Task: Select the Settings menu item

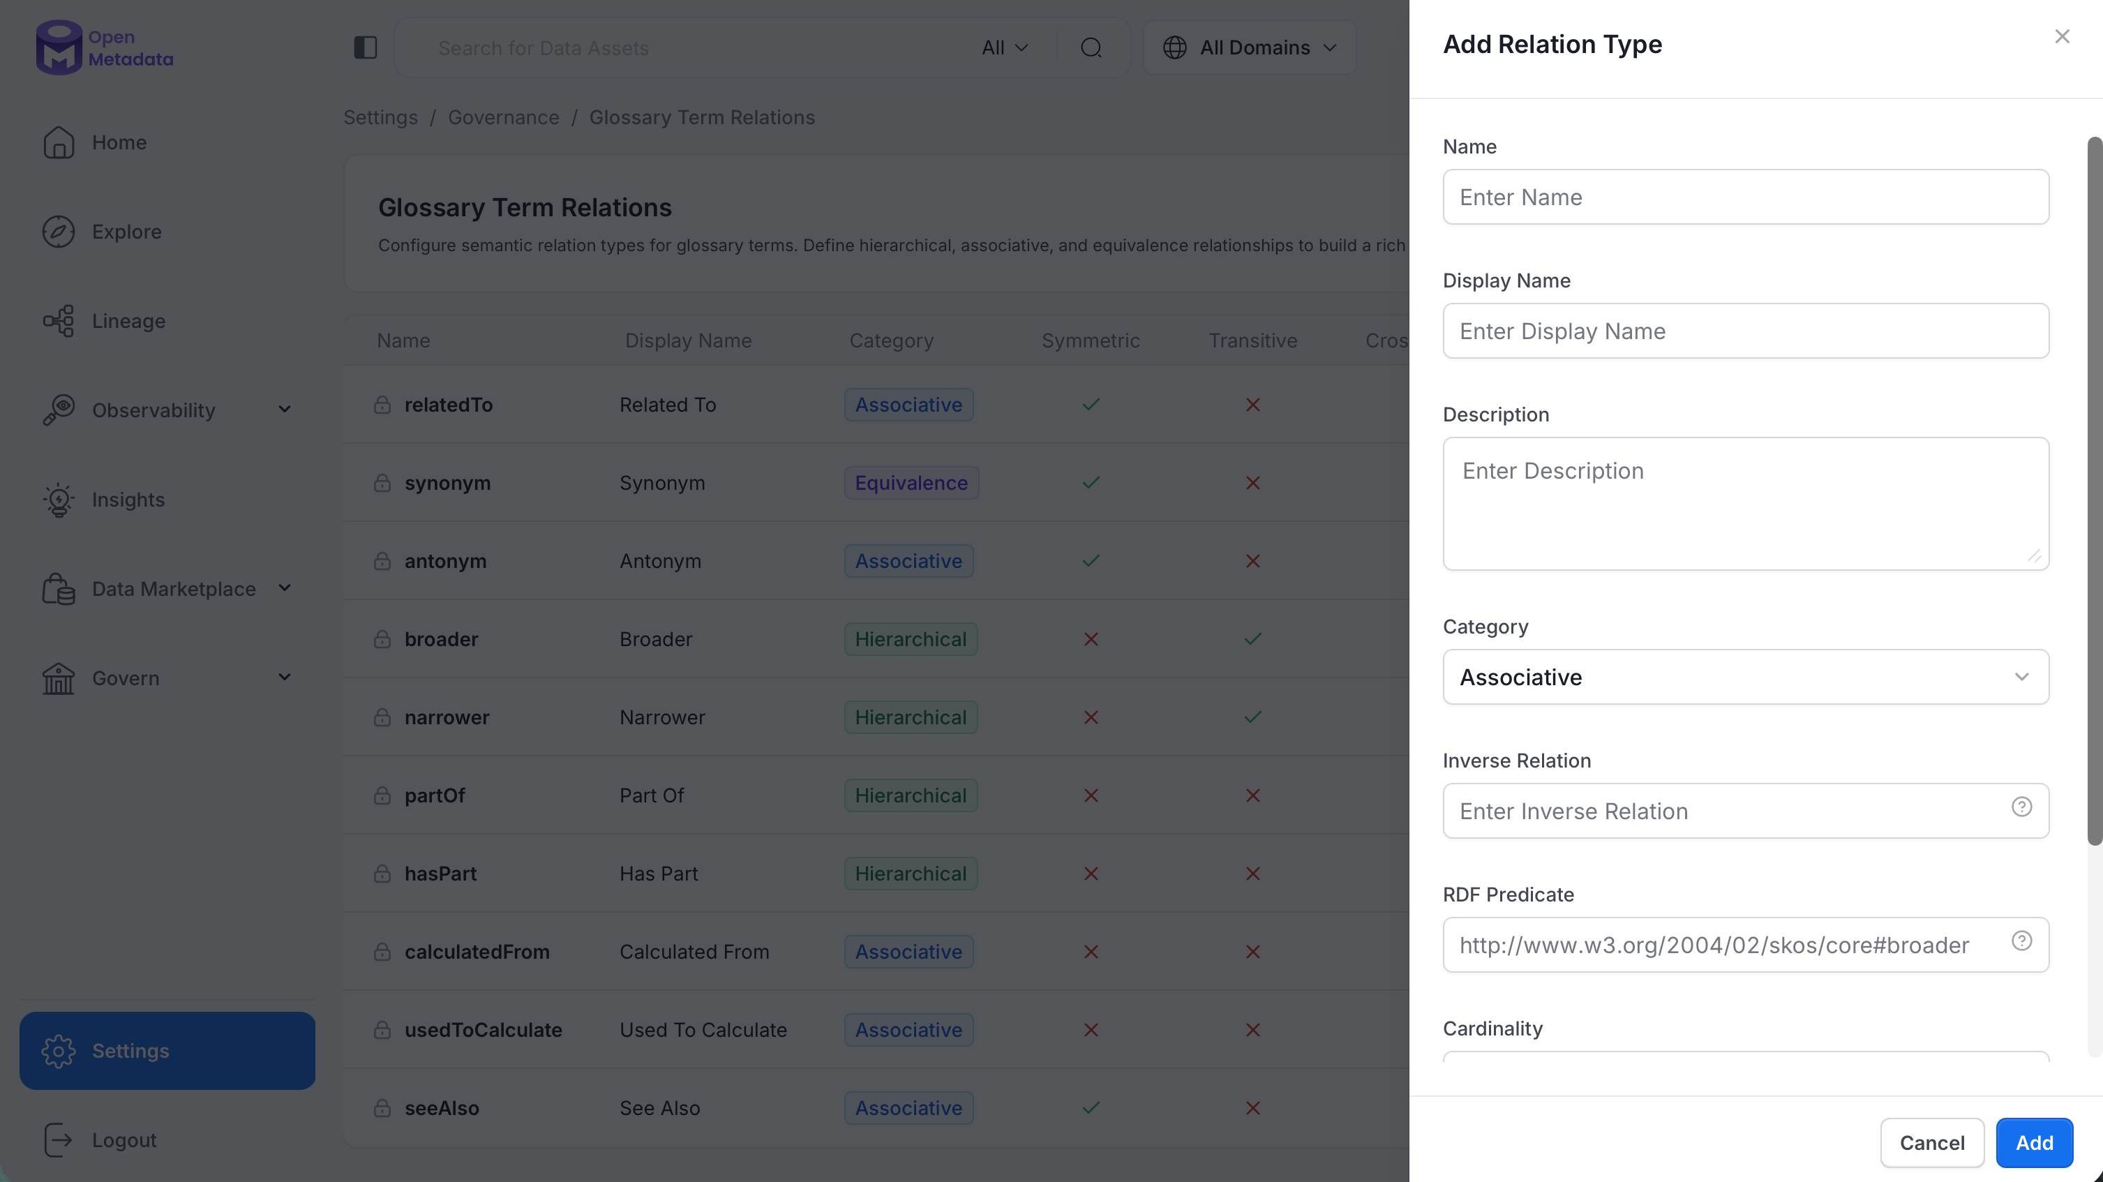Action: click(x=167, y=1051)
